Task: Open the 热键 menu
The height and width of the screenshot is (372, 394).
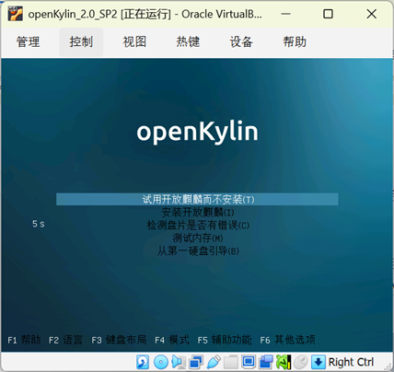Action: (x=188, y=41)
